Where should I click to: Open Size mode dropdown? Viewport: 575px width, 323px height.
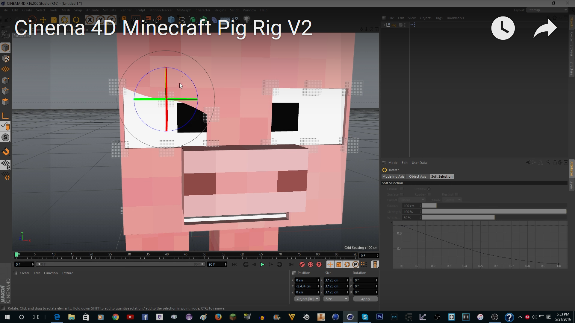coord(336,299)
